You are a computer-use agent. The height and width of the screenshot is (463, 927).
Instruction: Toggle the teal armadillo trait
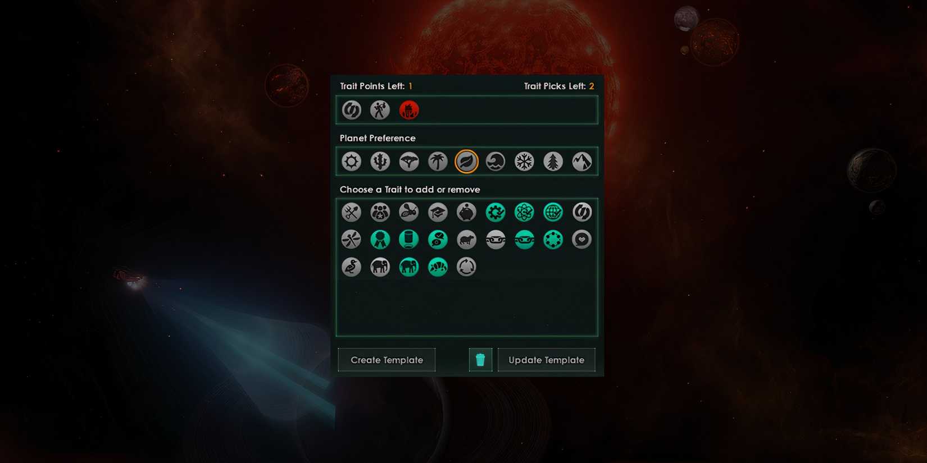point(438,267)
